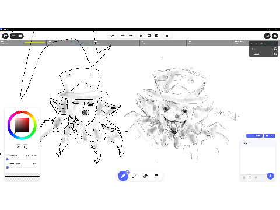Pick a color in the red saturation square
Image resolution: width=280 pixels, height=210 pixels.
(22, 125)
